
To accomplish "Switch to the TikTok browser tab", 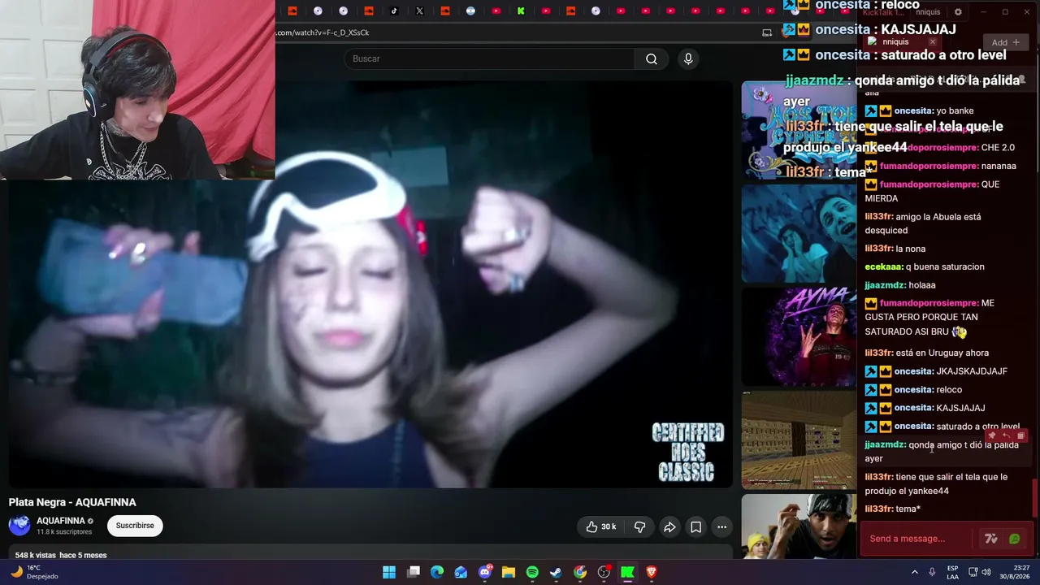I will [x=394, y=11].
